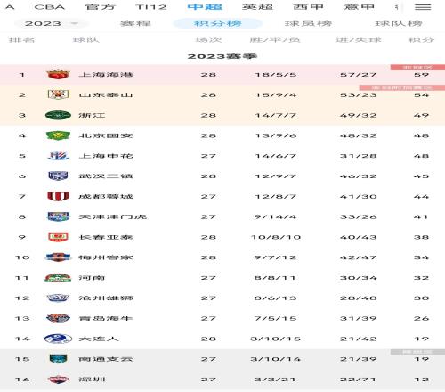Click 青岛海牛 team logo
The image size is (445, 392).
(58, 318)
